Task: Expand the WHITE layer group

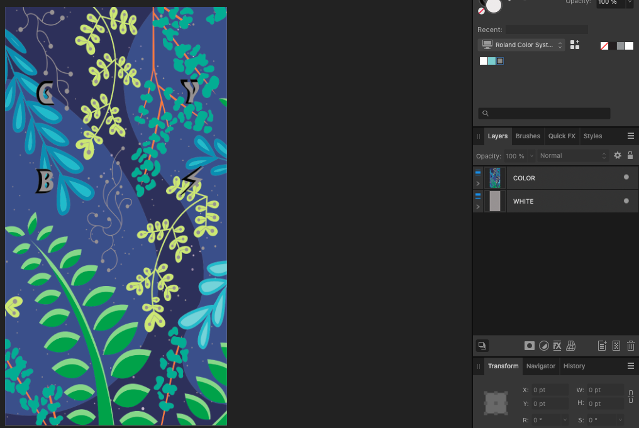Action: click(478, 207)
